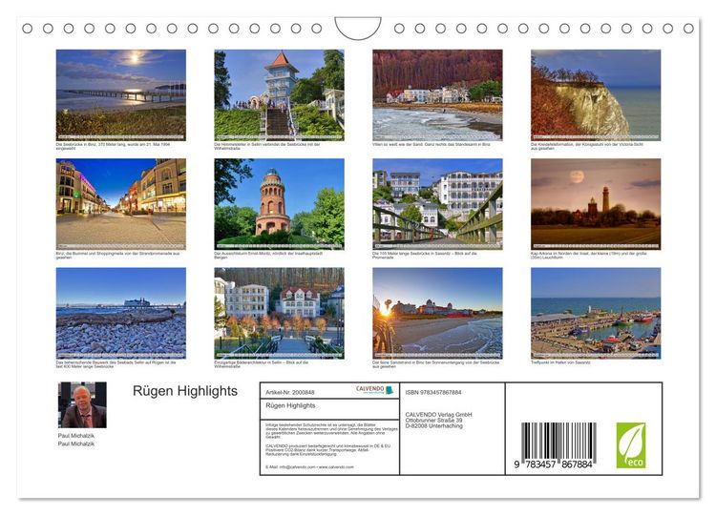Click the Paul Michalzik author portrait
The width and height of the screenshot is (716, 515).
82,404
